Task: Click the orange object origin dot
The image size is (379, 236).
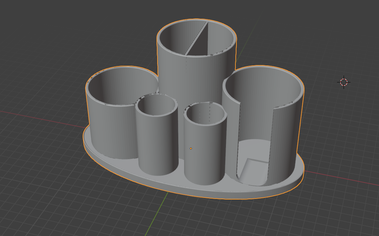Action: pos(191,148)
